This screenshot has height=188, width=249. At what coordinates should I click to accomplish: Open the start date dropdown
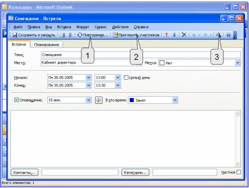click(x=88, y=77)
